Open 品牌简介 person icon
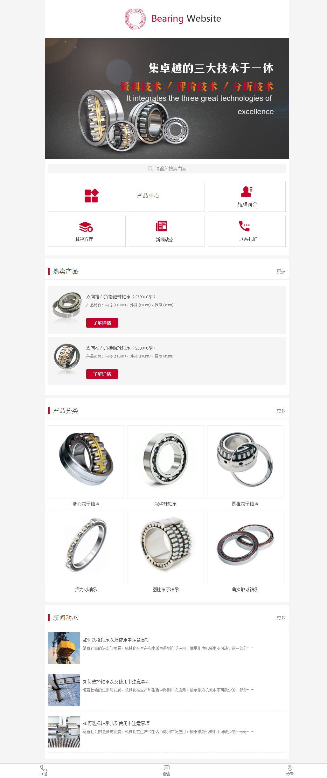The width and height of the screenshot is (327, 778). point(247,191)
